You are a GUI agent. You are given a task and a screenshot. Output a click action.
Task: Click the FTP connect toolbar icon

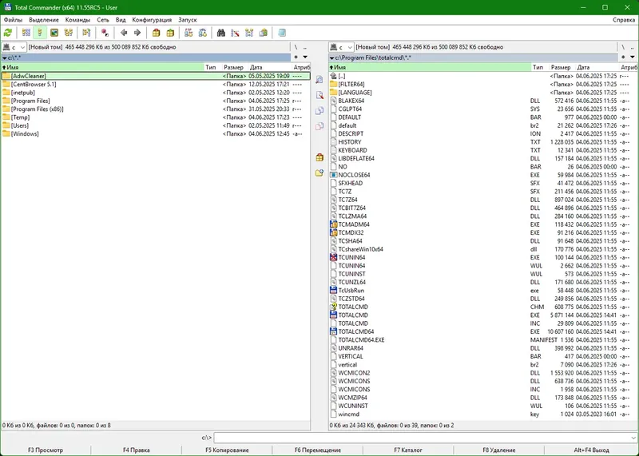[189, 33]
